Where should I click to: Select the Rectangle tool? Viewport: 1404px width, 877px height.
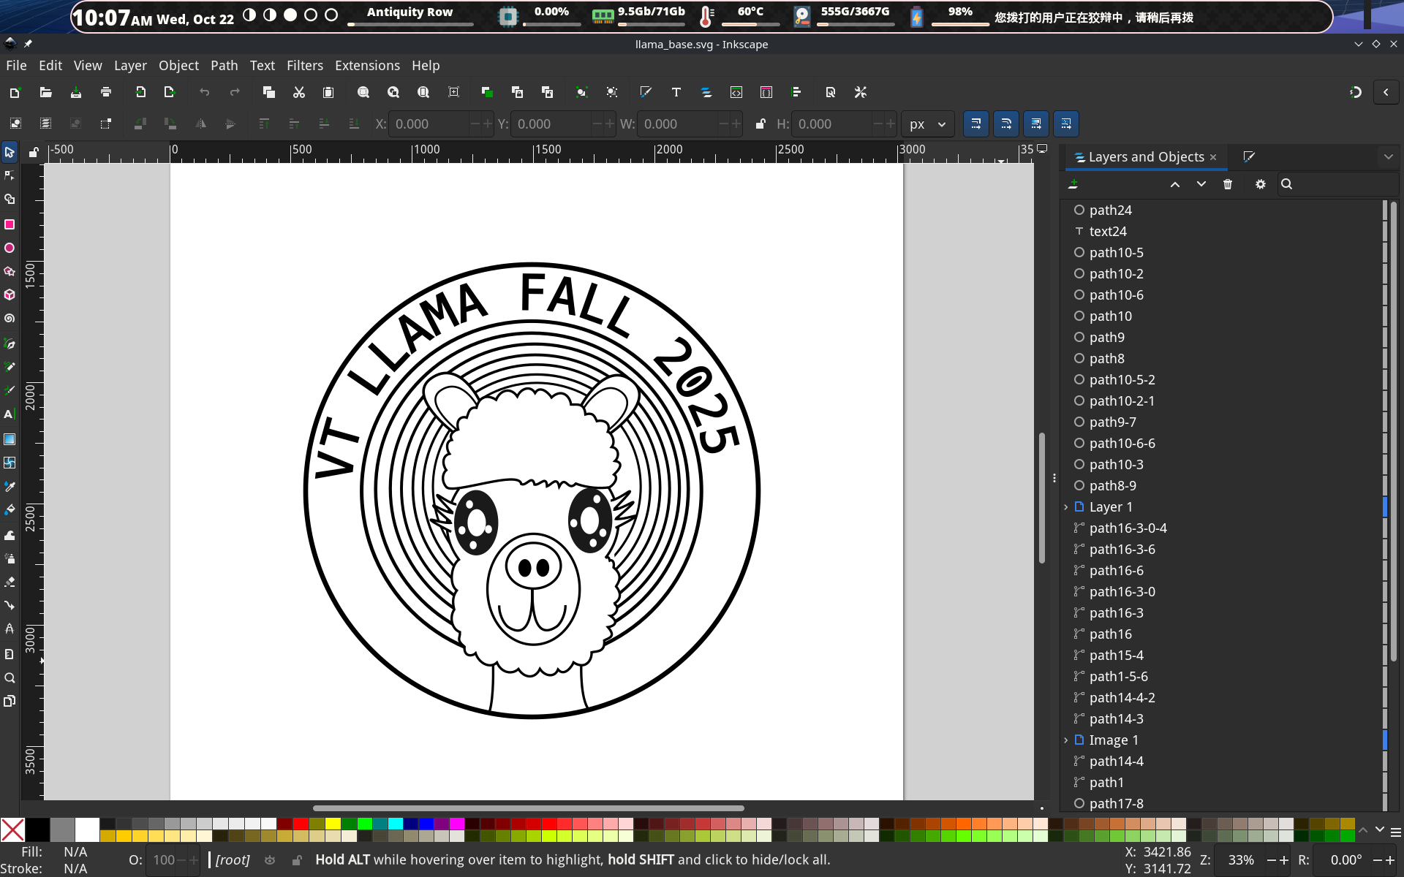tap(10, 224)
